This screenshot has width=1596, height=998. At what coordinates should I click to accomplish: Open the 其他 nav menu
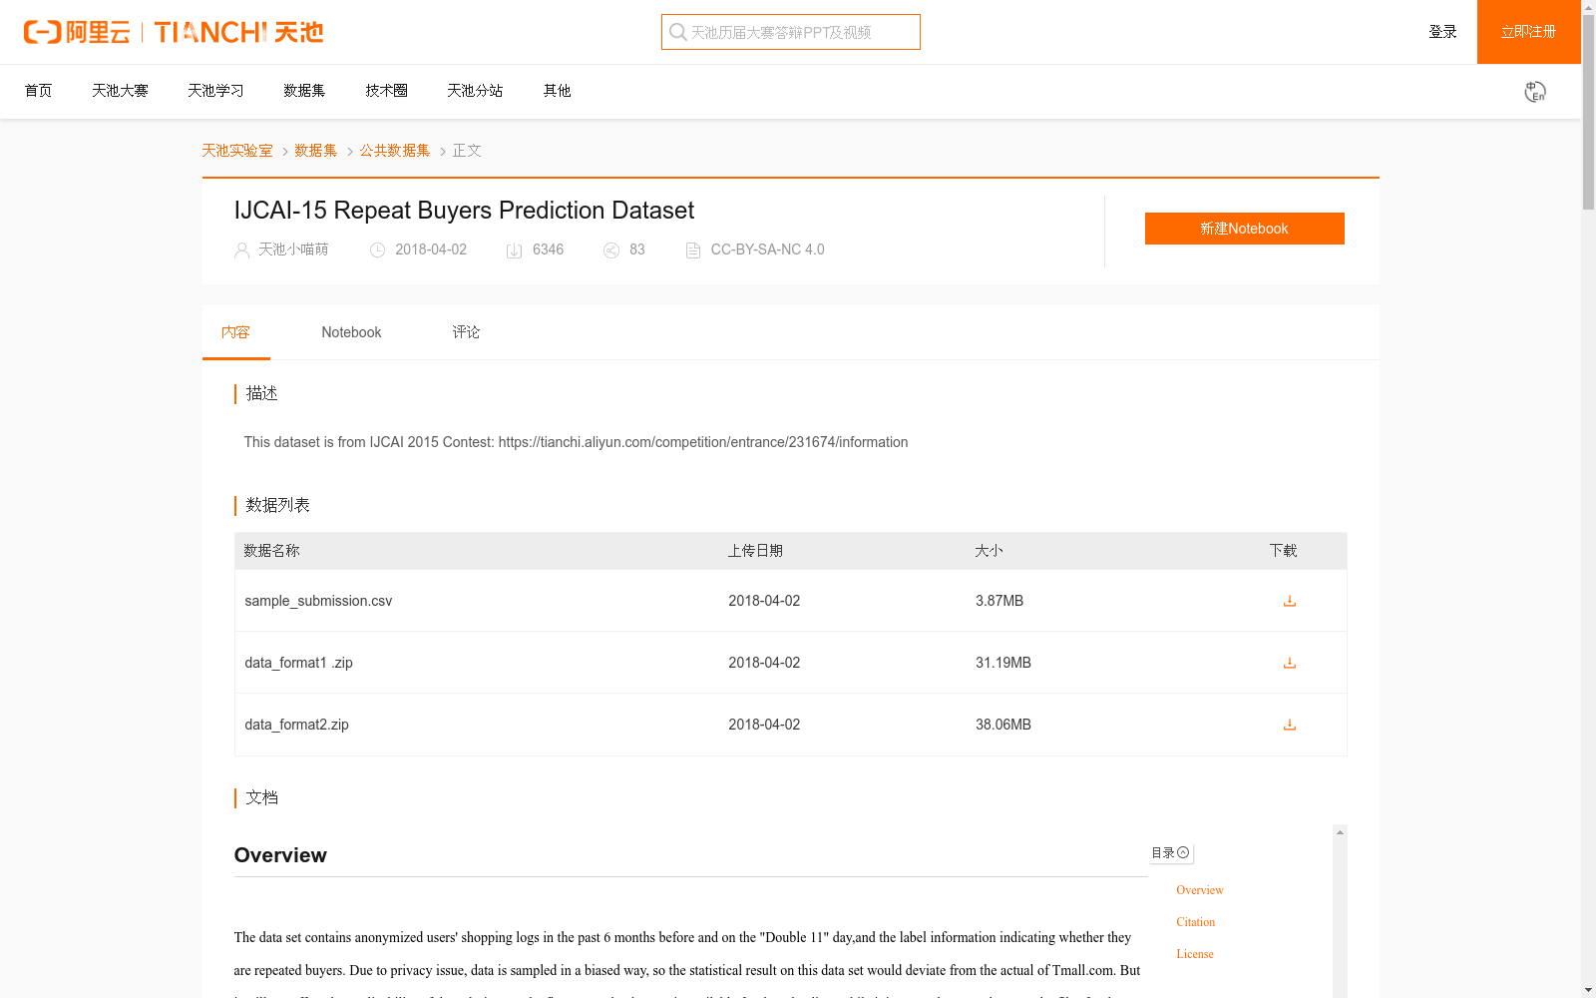click(557, 91)
